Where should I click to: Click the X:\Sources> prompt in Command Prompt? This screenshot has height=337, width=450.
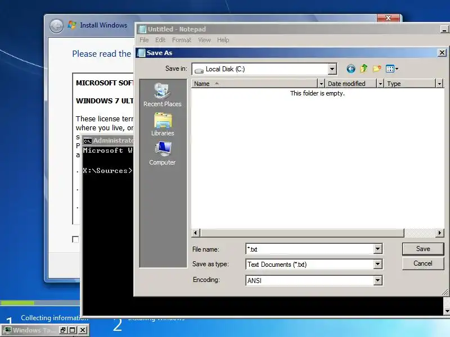(x=107, y=171)
